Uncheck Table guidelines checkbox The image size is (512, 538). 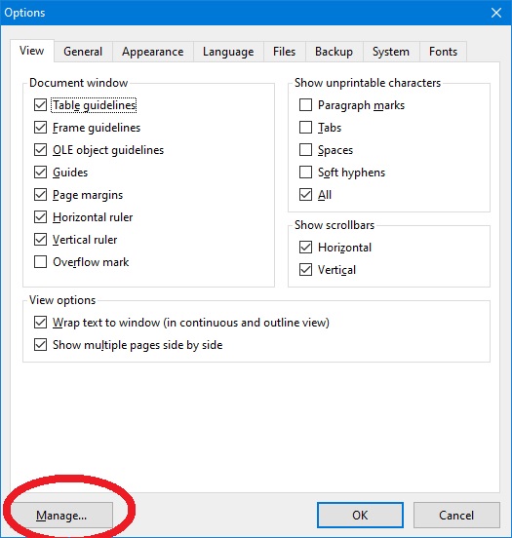(41, 105)
